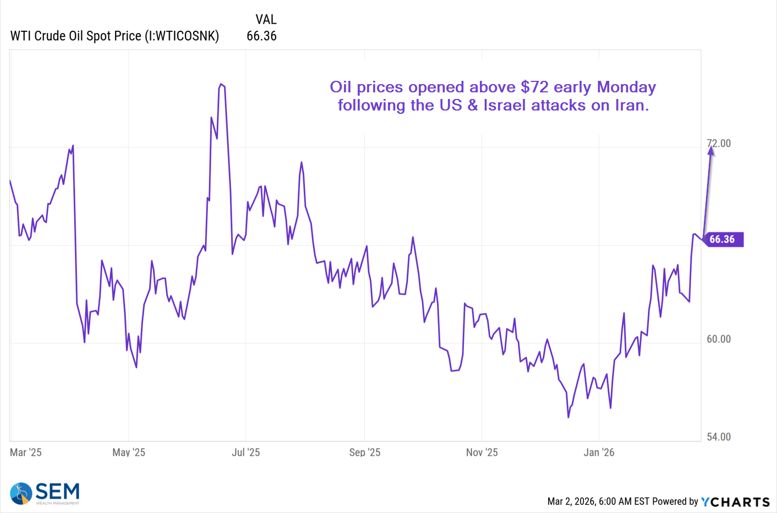Select the Jan '26 x-axis label

[599, 453]
